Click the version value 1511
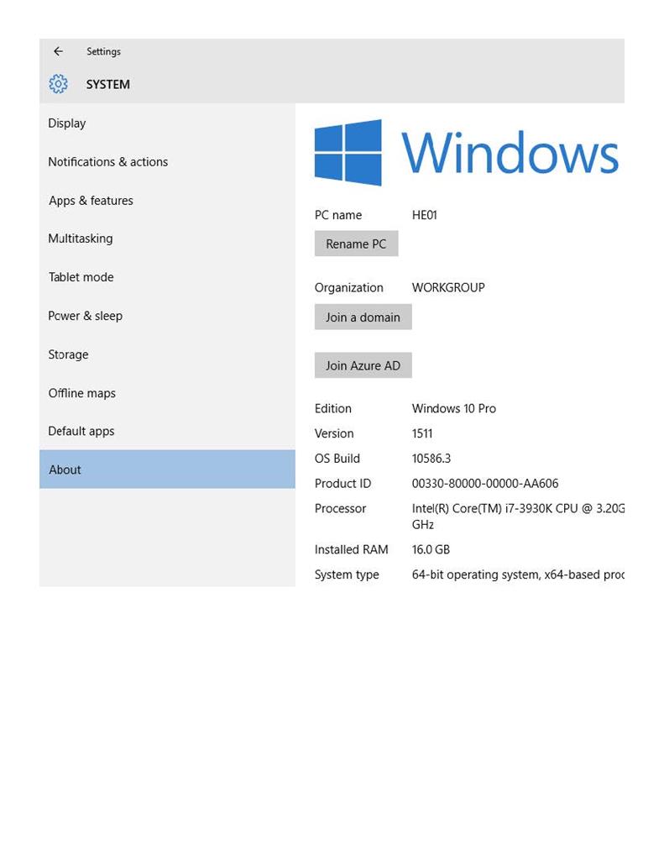This screenshot has width=664, height=860. click(x=422, y=433)
